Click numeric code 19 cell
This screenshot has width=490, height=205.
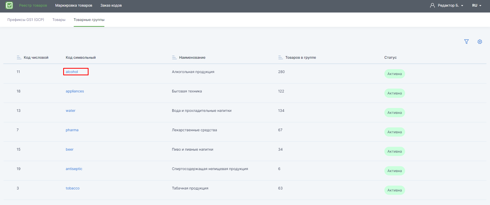click(x=18, y=169)
